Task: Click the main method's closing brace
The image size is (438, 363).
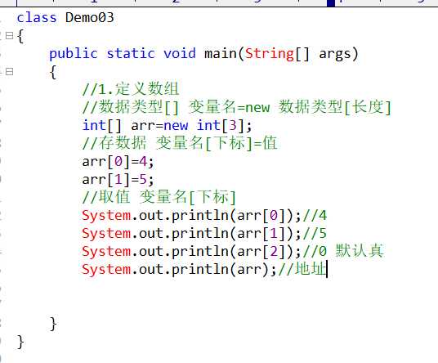Action: point(53,324)
